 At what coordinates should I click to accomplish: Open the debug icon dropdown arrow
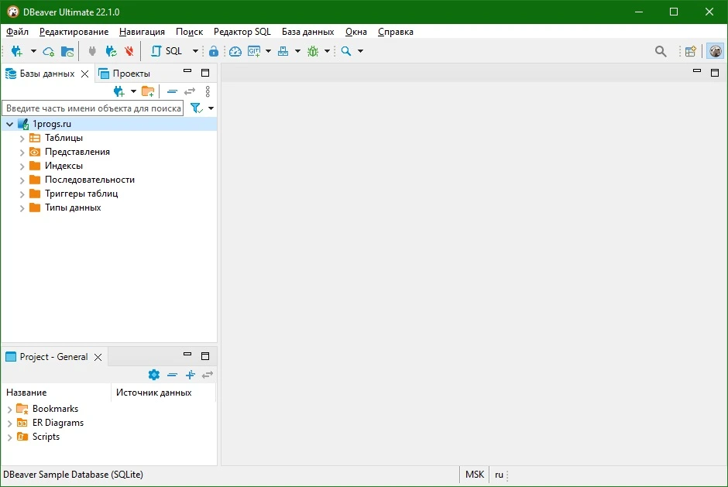coord(327,51)
